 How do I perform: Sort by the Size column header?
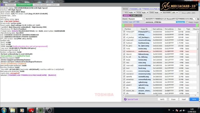coord(179,29)
